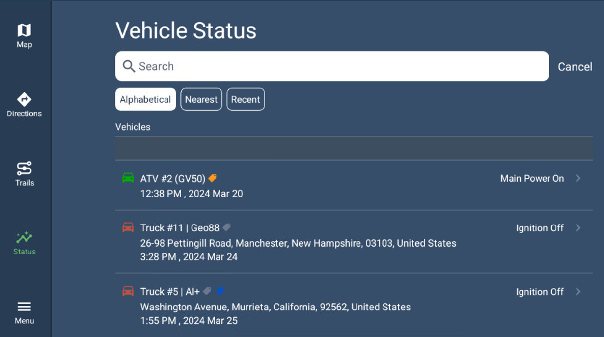Open the Trails panel

click(24, 173)
